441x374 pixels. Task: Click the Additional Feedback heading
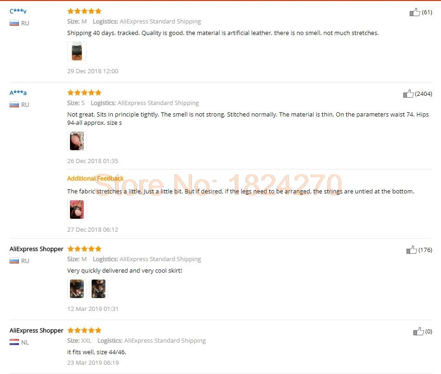point(95,178)
